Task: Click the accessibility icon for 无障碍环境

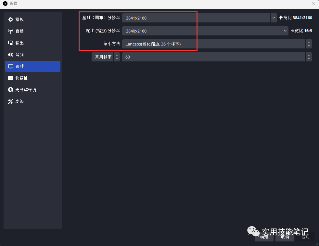Action: point(11,90)
